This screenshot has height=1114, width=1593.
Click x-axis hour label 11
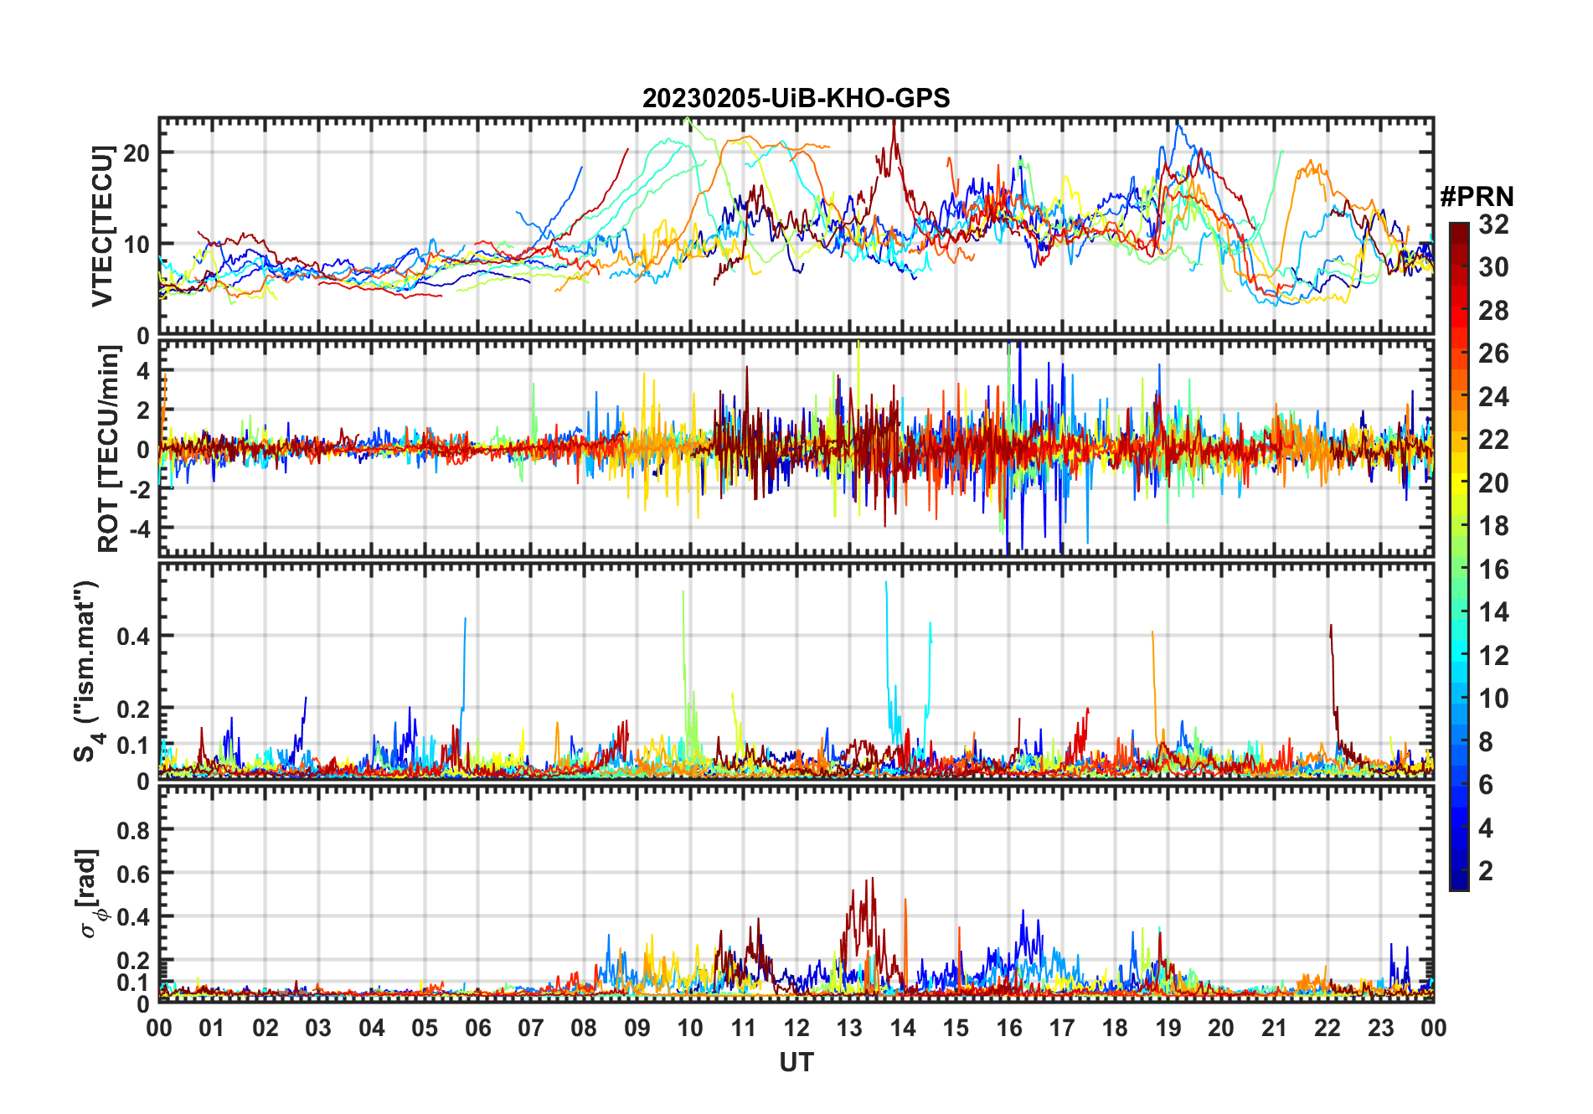(744, 1028)
